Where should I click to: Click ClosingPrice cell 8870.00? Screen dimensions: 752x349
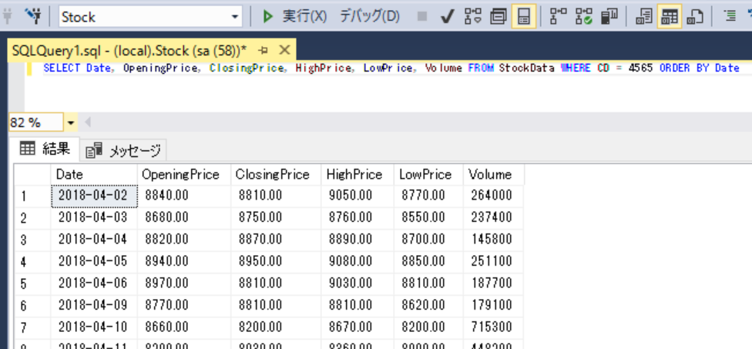point(276,240)
